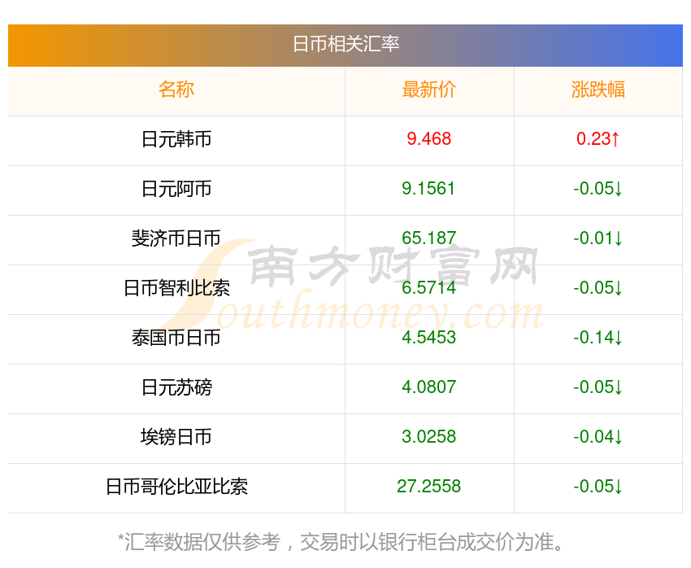Select the 泰国币日币 row name
The width and height of the screenshot is (691, 568).
176,338
